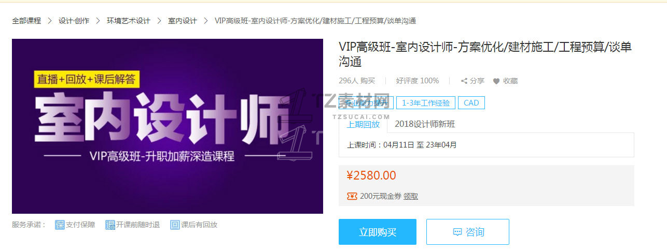Click the 200元现金券 coupon icon
Image resolution: width=667 pixels, height=251 pixels.
tap(352, 196)
